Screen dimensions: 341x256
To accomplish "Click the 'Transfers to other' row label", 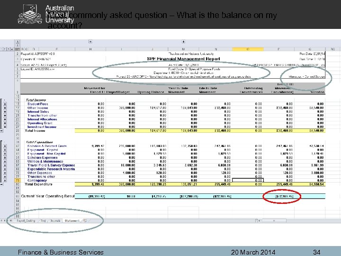I will pos(41,177).
